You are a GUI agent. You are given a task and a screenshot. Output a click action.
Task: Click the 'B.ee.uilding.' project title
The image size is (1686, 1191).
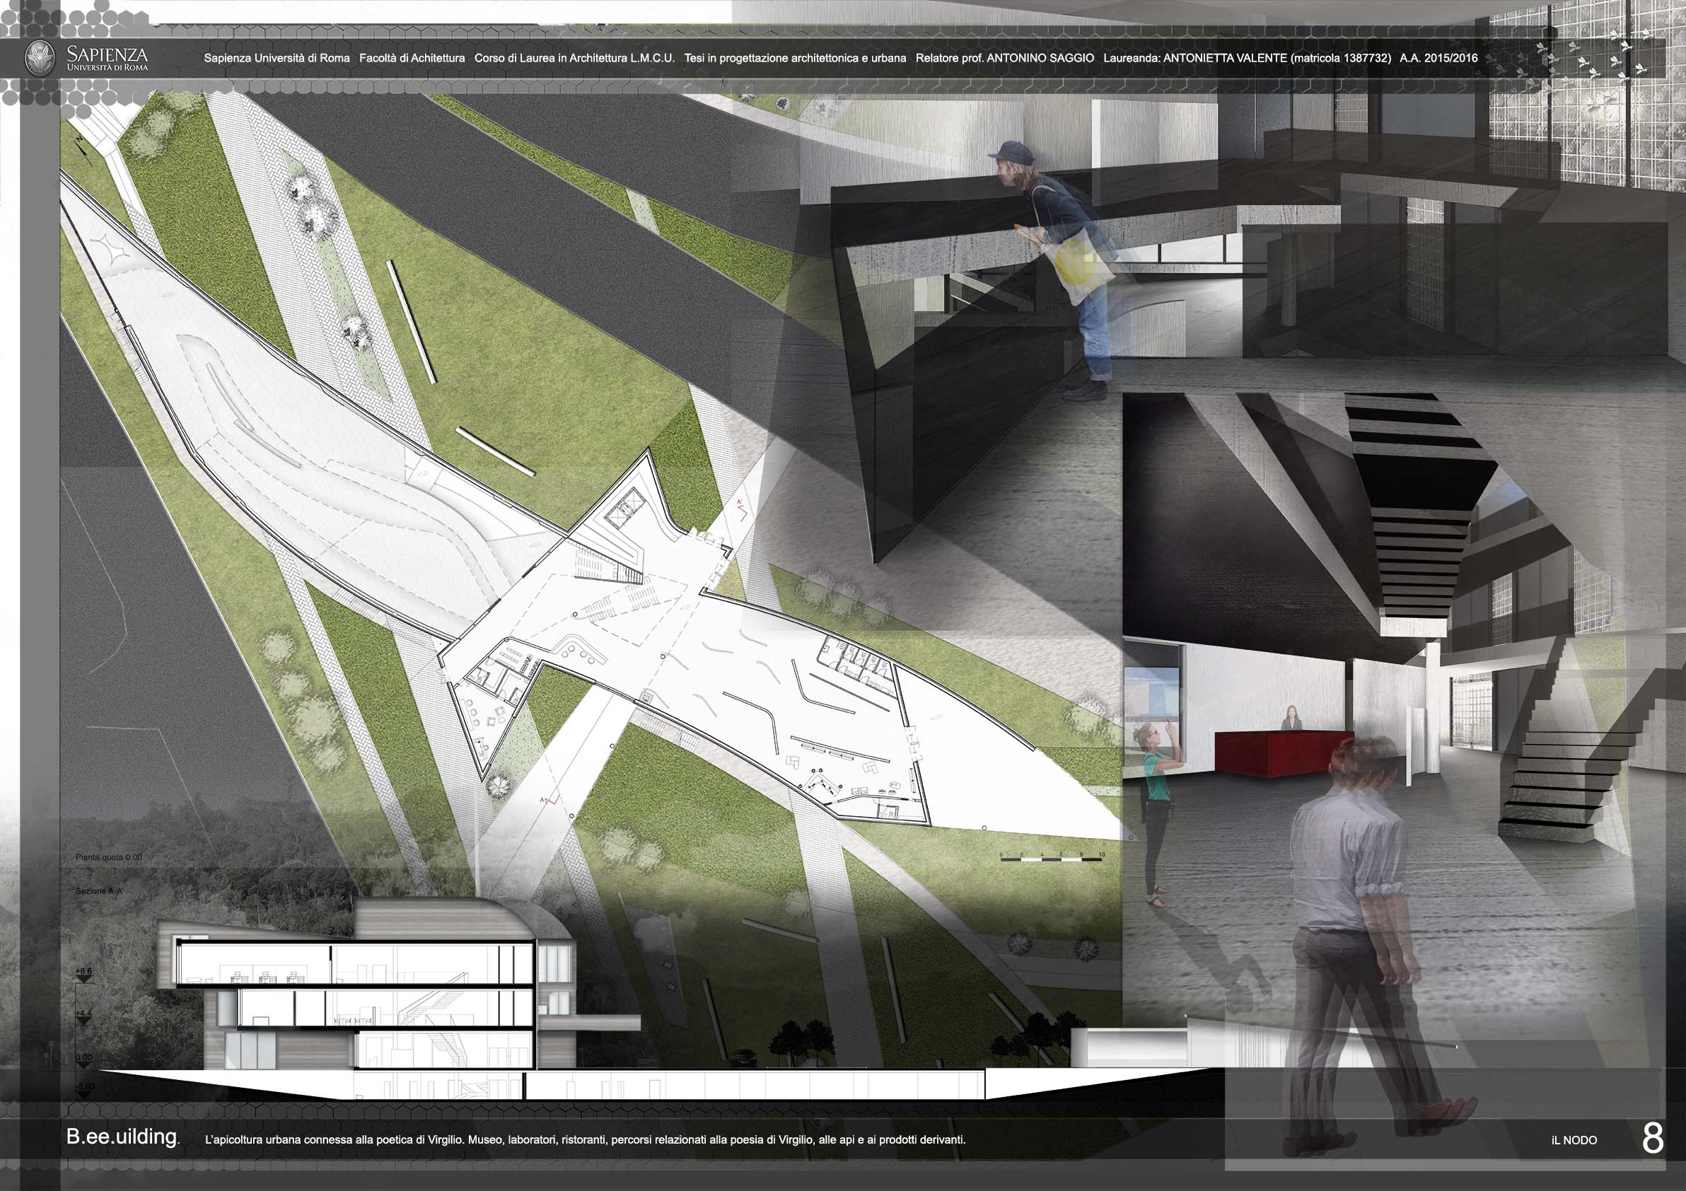point(122,1137)
